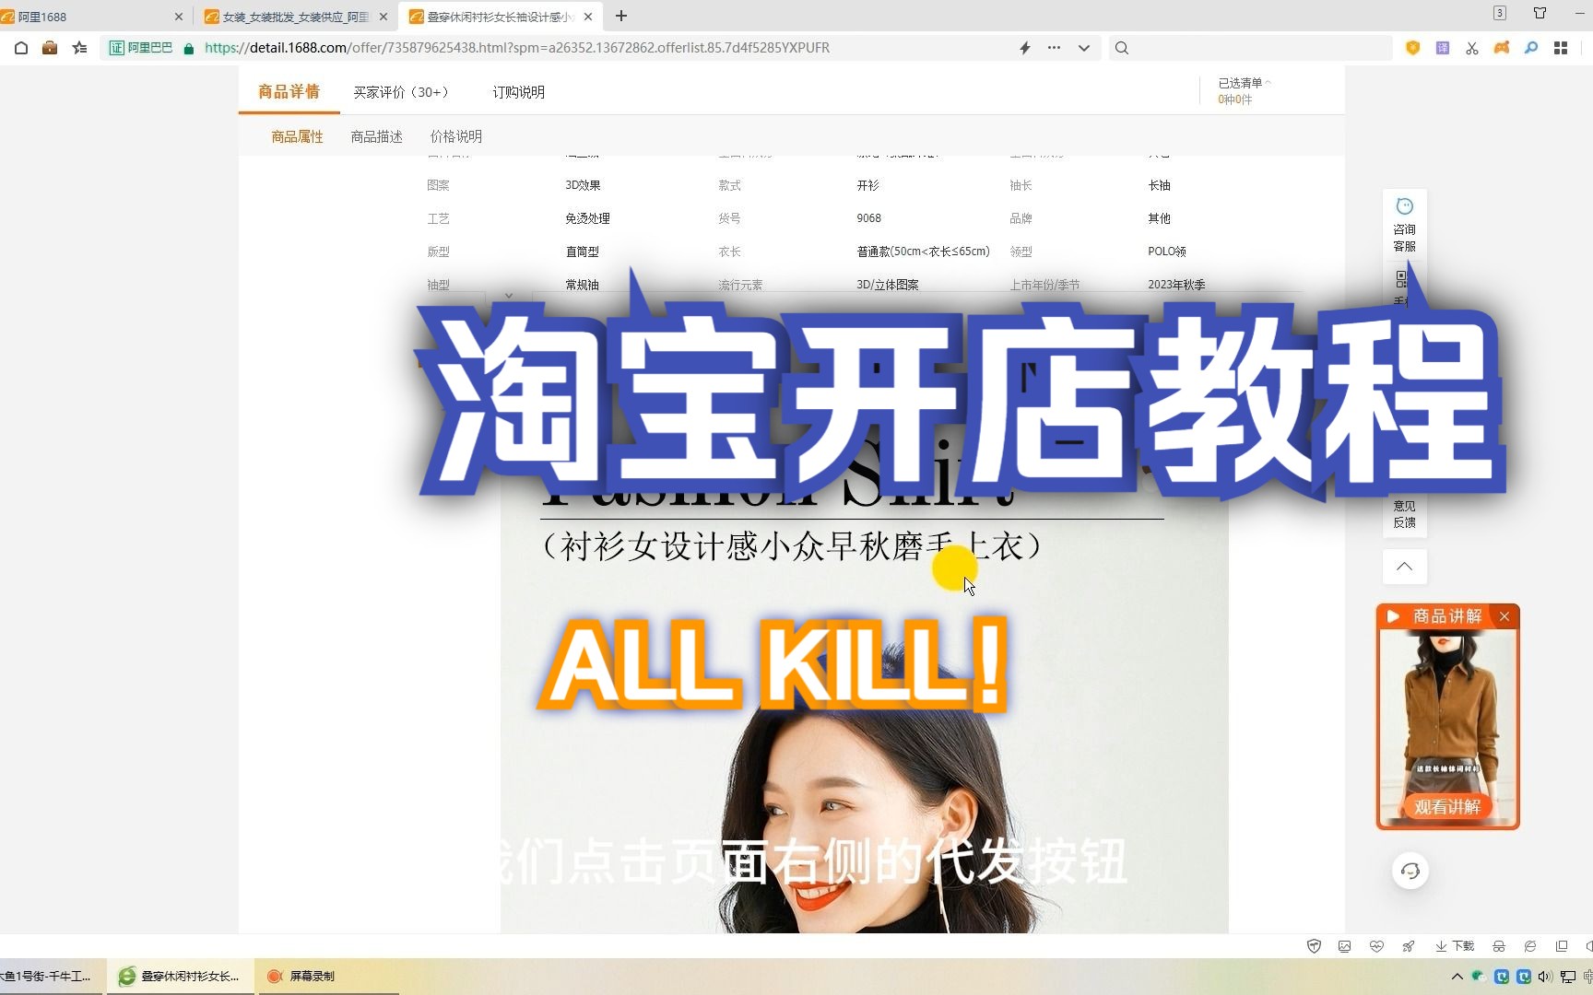Viewport: 1593px width, 995px height.
Task: Click the first blue tray icon with green check
Action: coord(1501,977)
